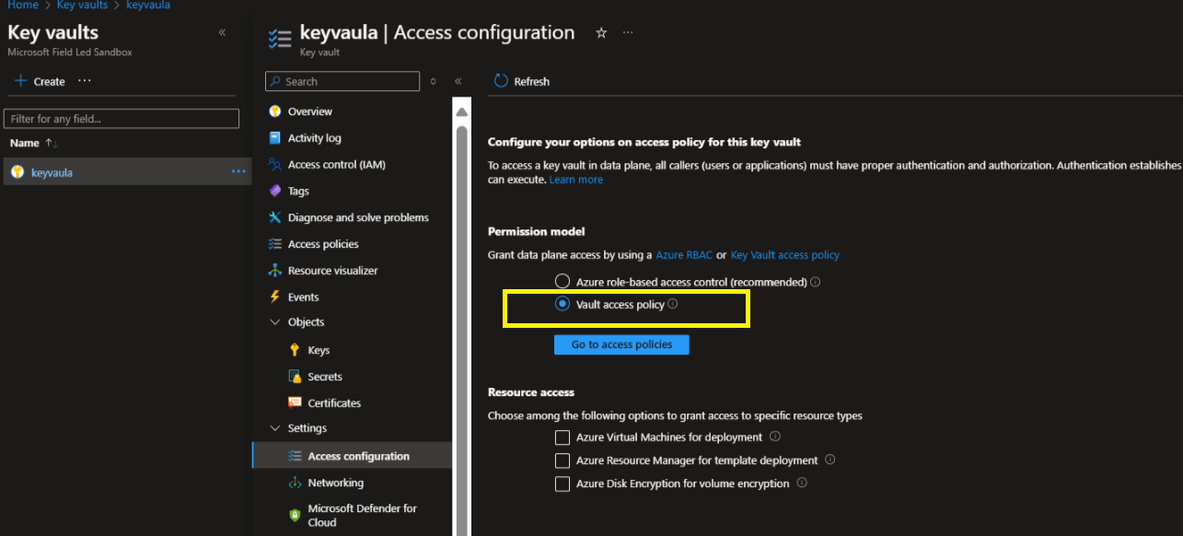
Task: Collapse the Settings section
Action: tap(274, 428)
